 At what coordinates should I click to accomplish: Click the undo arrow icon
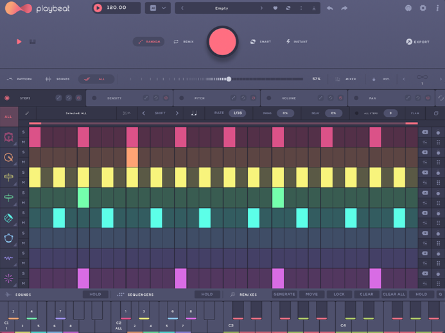point(330,8)
